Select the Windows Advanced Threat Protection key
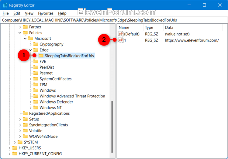228x159 pixels. click(72, 96)
